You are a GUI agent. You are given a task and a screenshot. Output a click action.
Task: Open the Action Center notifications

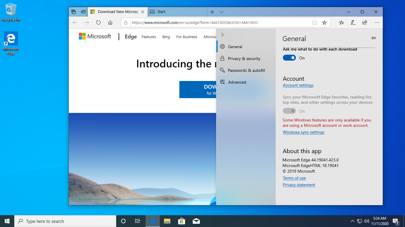coord(396,221)
